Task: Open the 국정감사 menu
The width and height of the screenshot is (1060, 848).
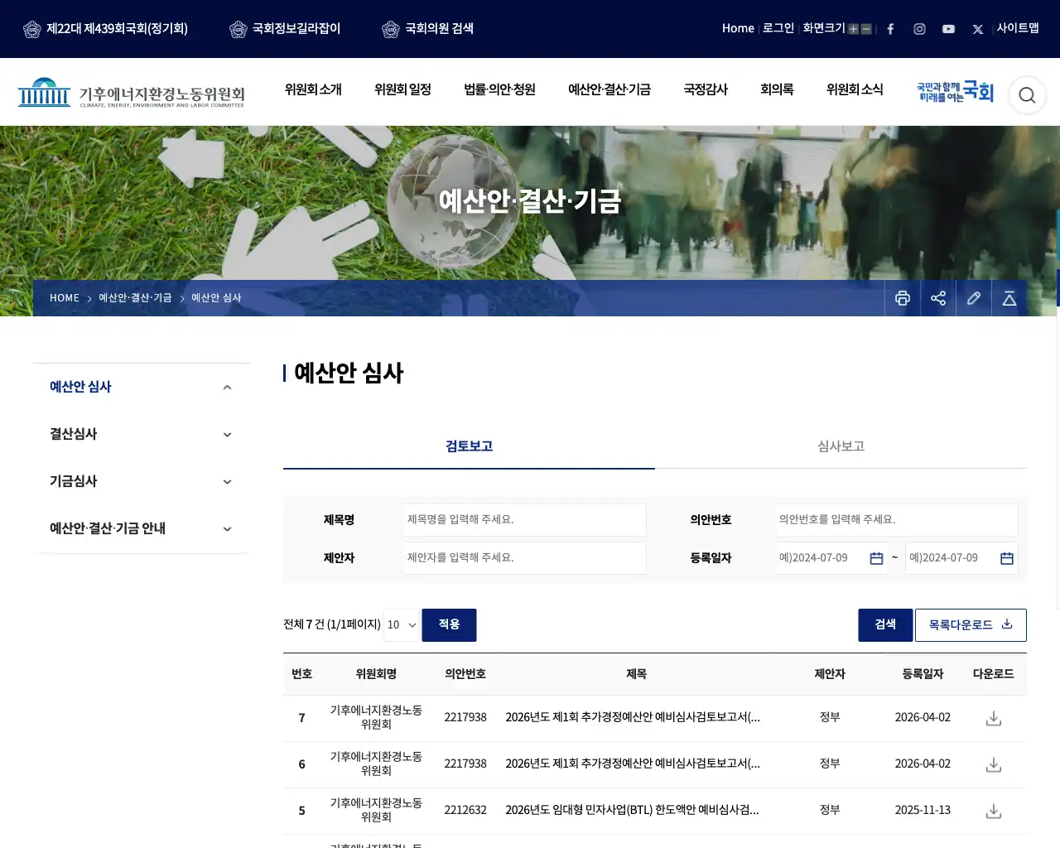Action: (706, 89)
